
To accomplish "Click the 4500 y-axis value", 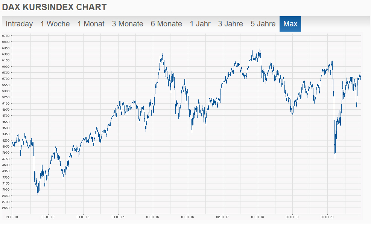I will click(6, 128).
